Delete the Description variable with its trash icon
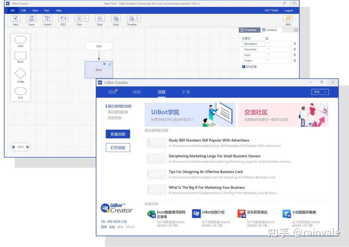This screenshot has width=349, height=247. pyautogui.click(x=295, y=44)
